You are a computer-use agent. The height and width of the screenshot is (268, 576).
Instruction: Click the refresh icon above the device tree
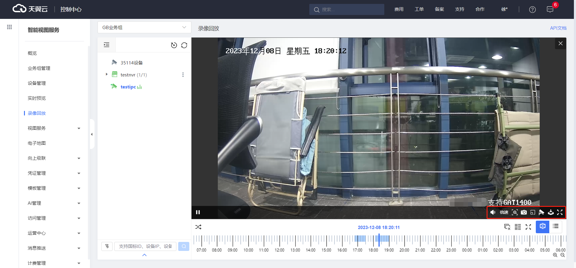tap(184, 45)
